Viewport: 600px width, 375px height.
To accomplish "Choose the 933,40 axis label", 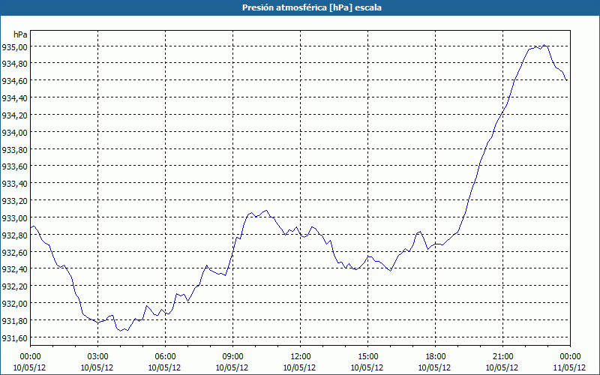I will pyautogui.click(x=15, y=184).
